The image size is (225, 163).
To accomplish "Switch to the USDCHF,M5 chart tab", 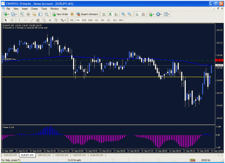I will point(79,155).
